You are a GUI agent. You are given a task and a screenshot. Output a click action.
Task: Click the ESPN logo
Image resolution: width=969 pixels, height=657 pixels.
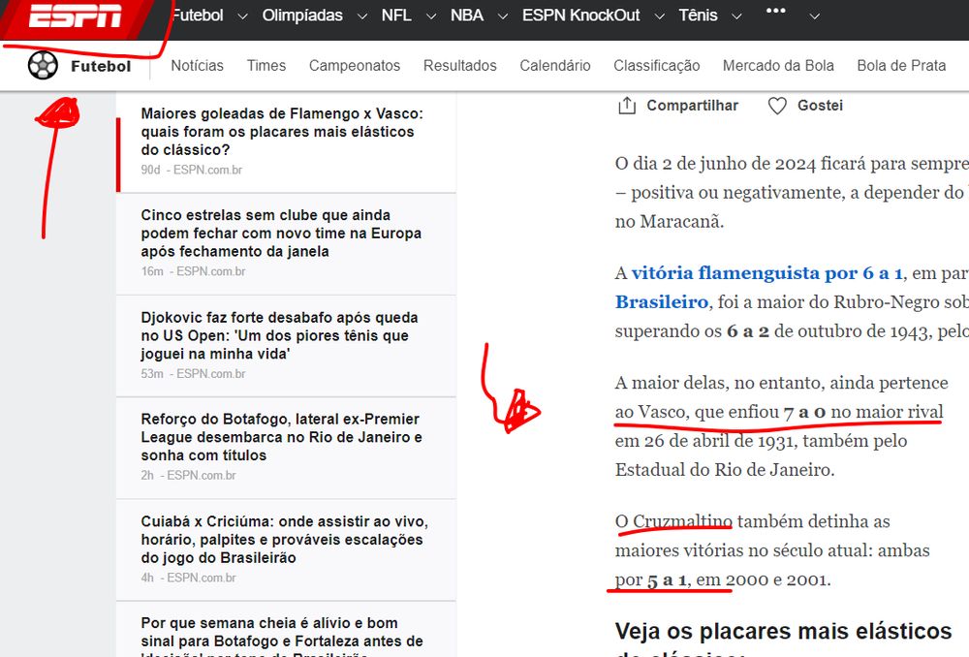[x=76, y=16]
